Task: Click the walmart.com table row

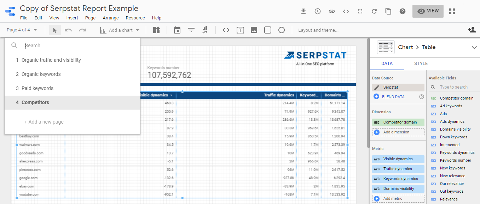Action: (182, 145)
